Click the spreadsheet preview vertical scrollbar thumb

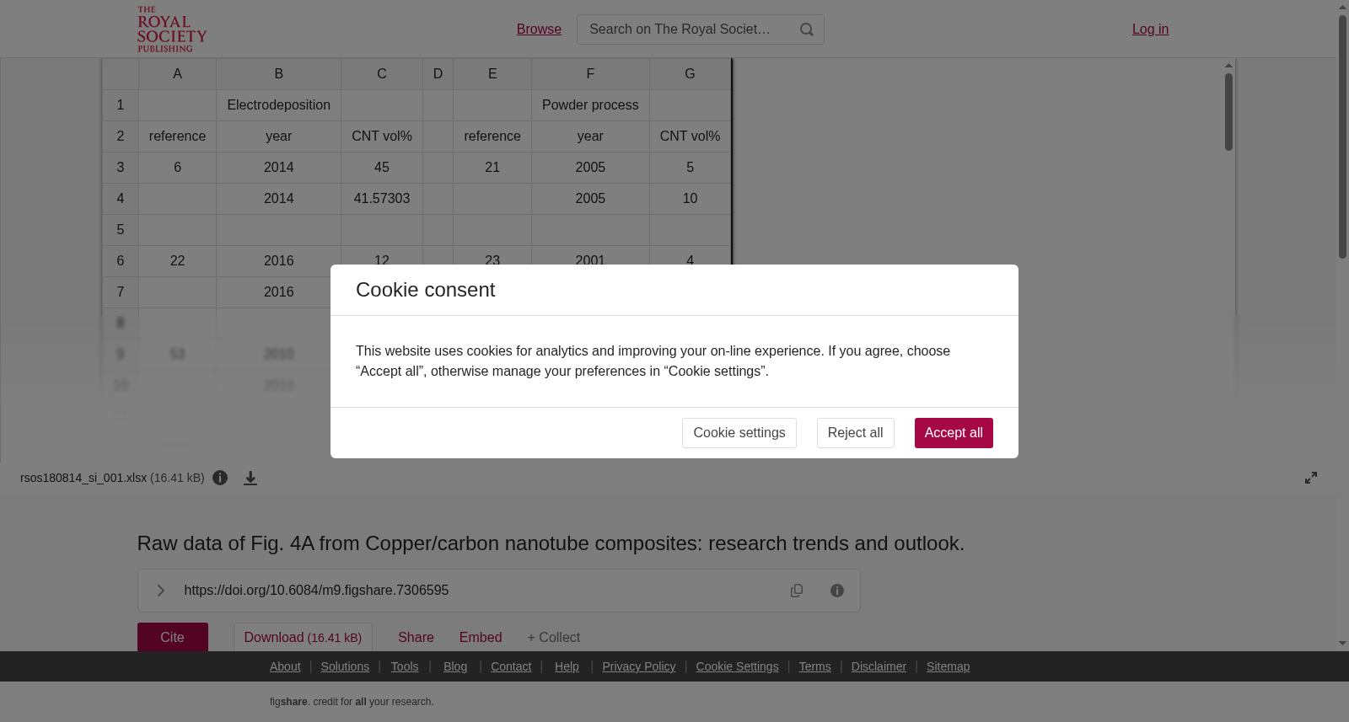1229,112
